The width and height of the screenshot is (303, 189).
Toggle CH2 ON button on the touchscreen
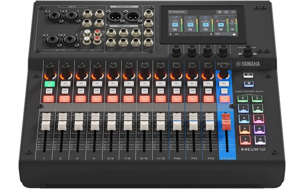190,25
